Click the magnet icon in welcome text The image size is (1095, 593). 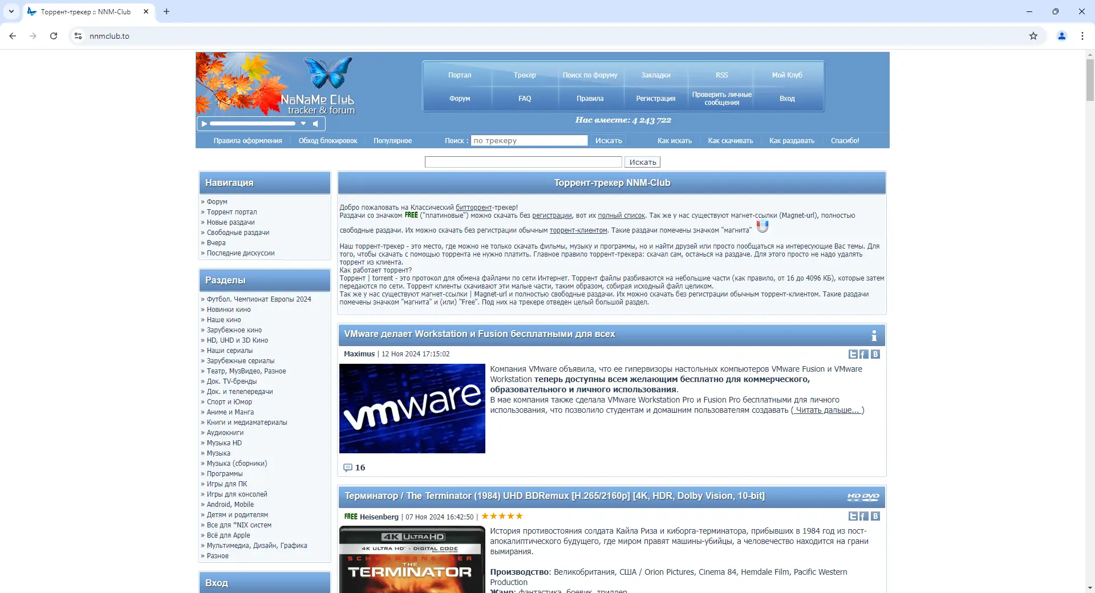[763, 226]
